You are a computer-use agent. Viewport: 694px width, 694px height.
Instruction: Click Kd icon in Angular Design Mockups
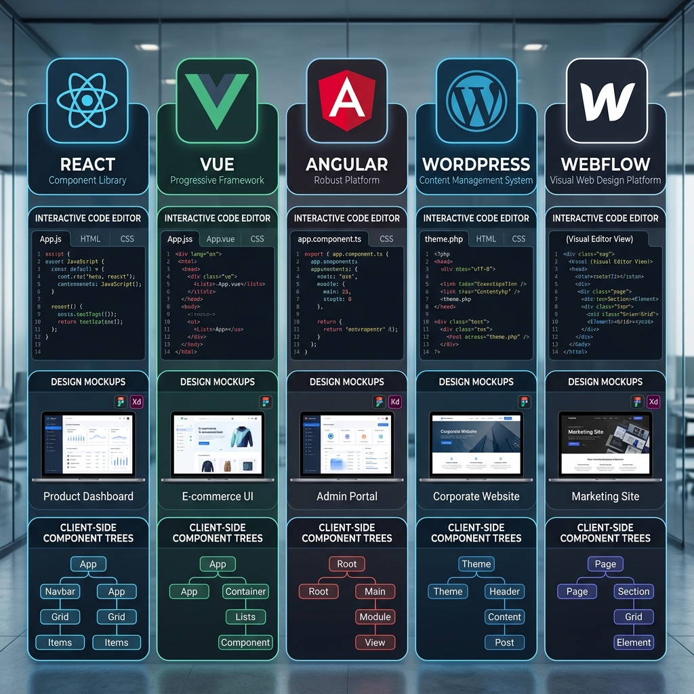coord(395,402)
